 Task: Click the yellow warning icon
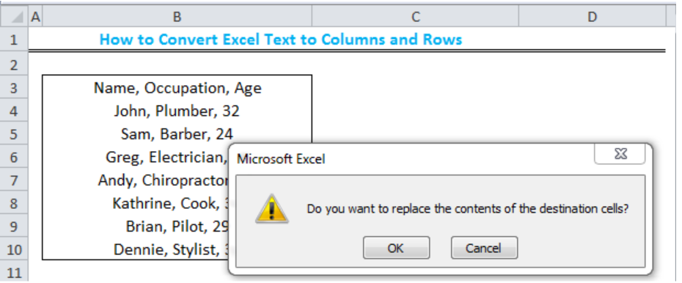[272, 209]
